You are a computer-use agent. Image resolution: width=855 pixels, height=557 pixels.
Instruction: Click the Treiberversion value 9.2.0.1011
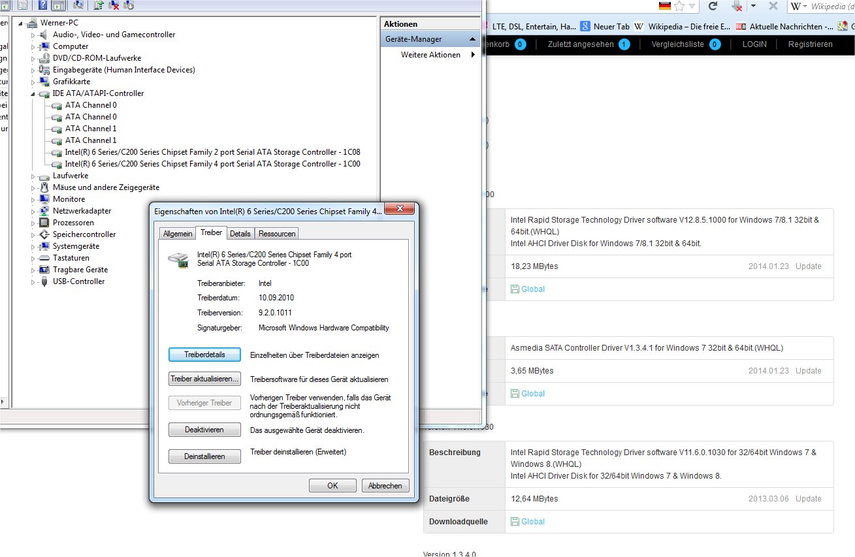coord(275,313)
